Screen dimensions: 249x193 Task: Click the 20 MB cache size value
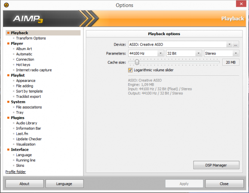pyautogui.click(x=231, y=62)
